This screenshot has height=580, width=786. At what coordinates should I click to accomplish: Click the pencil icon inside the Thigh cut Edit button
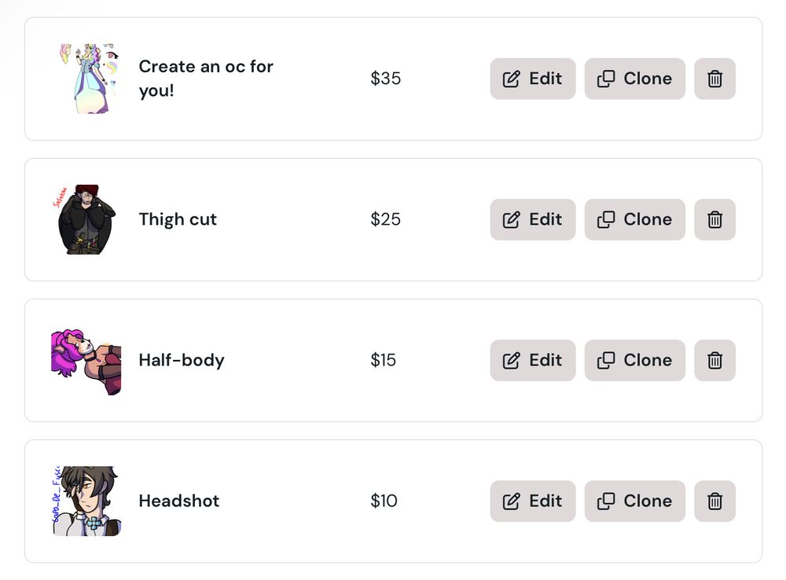click(x=512, y=219)
